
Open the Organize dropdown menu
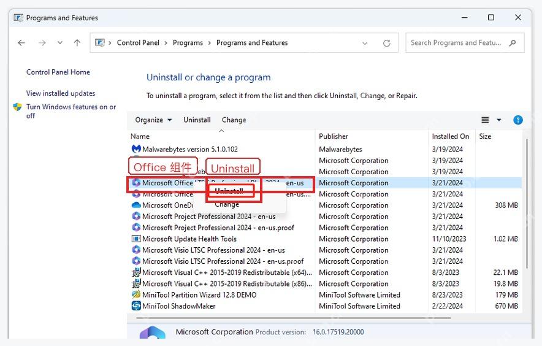point(153,120)
